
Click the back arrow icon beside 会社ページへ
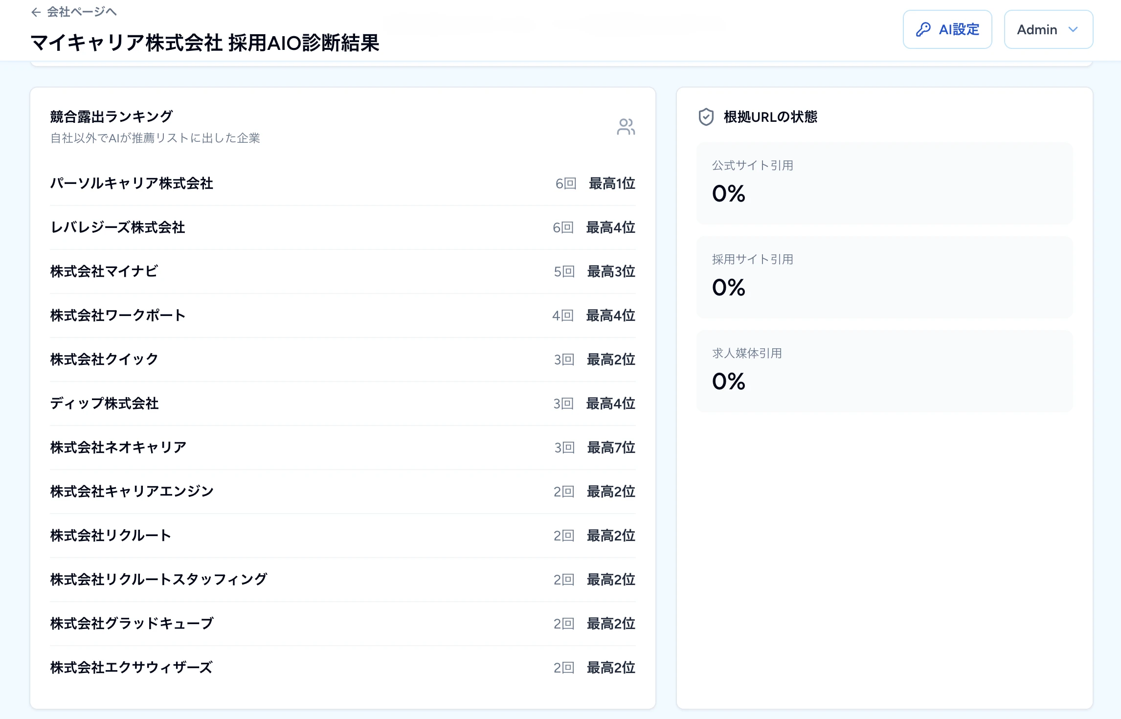36,12
